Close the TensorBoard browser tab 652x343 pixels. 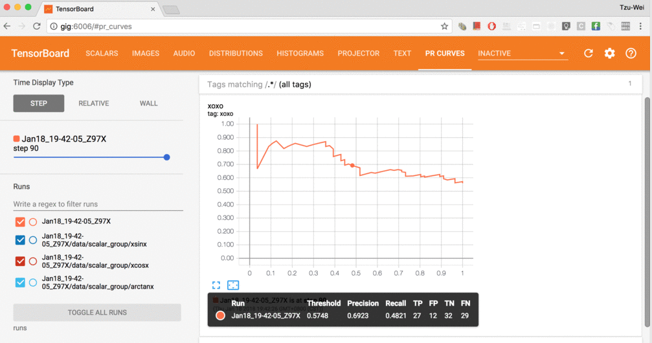pyautogui.click(x=153, y=8)
